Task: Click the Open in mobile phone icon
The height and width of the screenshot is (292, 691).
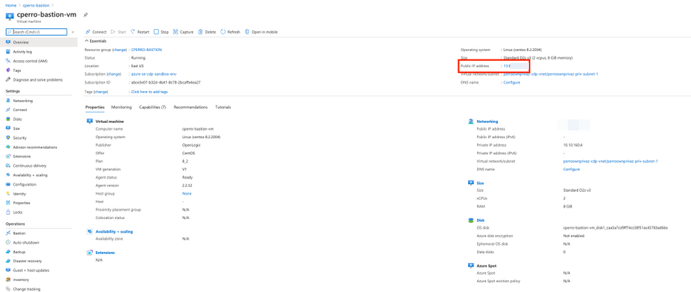Action: [246, 32]
